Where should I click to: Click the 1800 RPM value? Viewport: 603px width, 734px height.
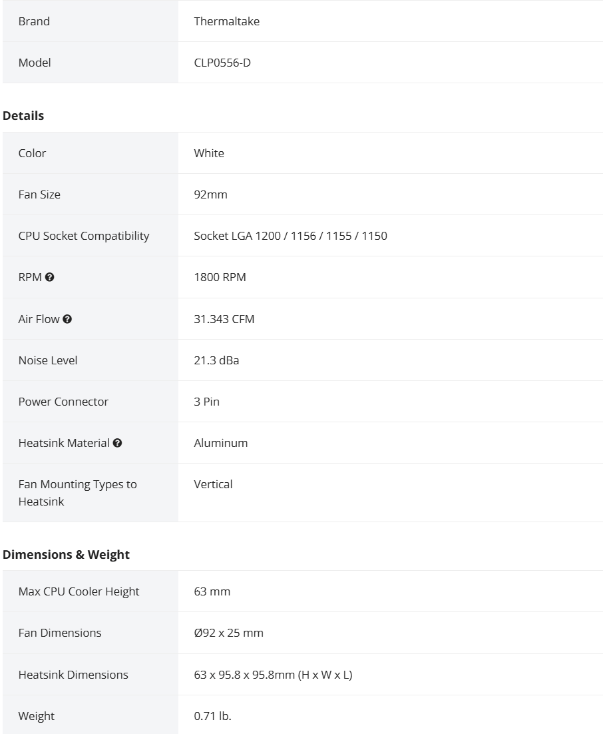pos(220,277)
